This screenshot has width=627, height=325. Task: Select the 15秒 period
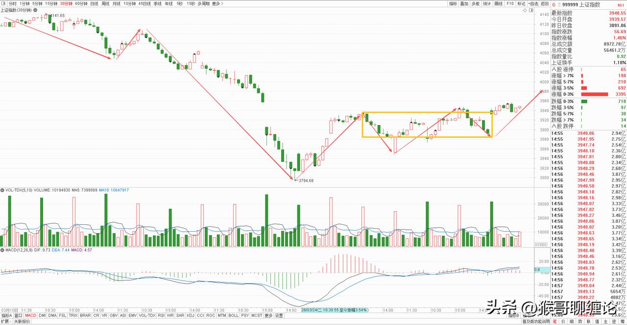click(x=191, y=3)
